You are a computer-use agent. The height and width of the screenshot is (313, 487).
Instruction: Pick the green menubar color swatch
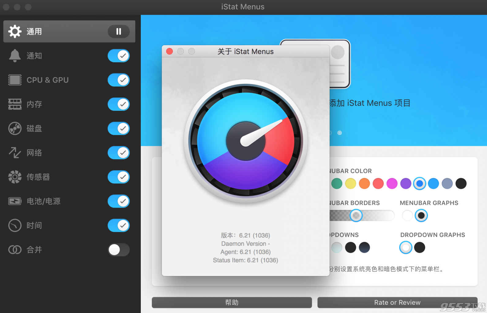337,183
